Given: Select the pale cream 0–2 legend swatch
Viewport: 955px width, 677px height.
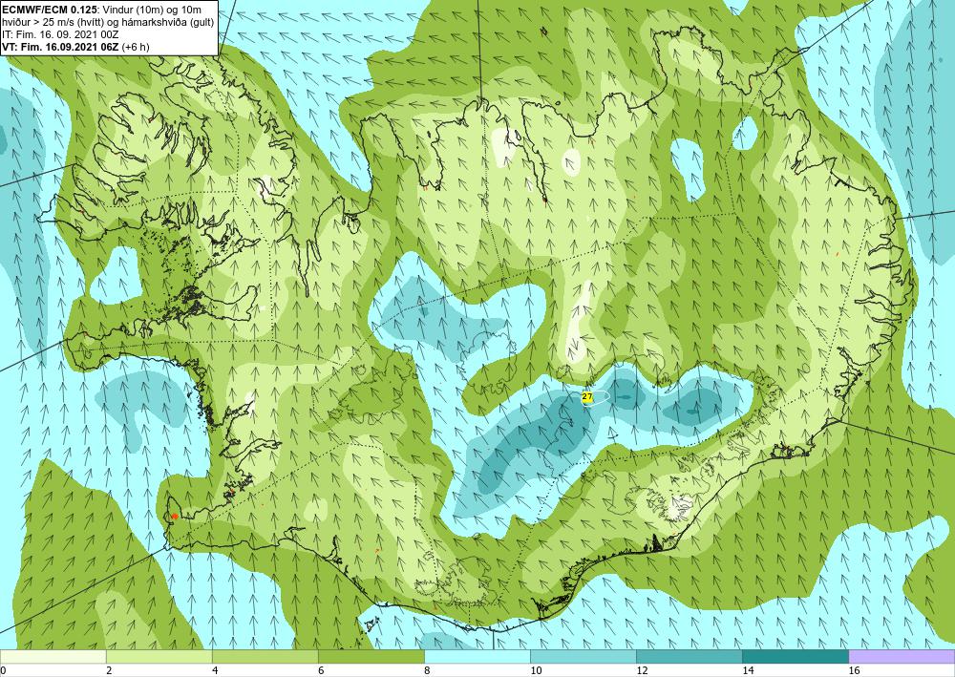Looking at the screenshot, I should pyautogui.click(x=53, y=656).
